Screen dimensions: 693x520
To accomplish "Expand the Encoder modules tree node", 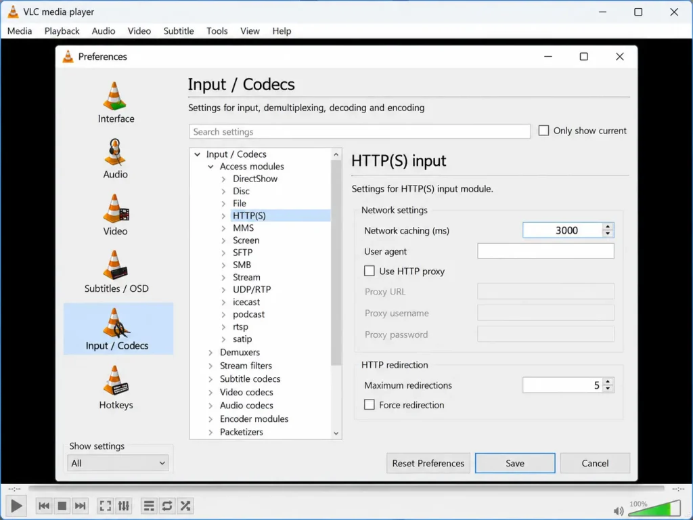I will [x=211, y=418].
